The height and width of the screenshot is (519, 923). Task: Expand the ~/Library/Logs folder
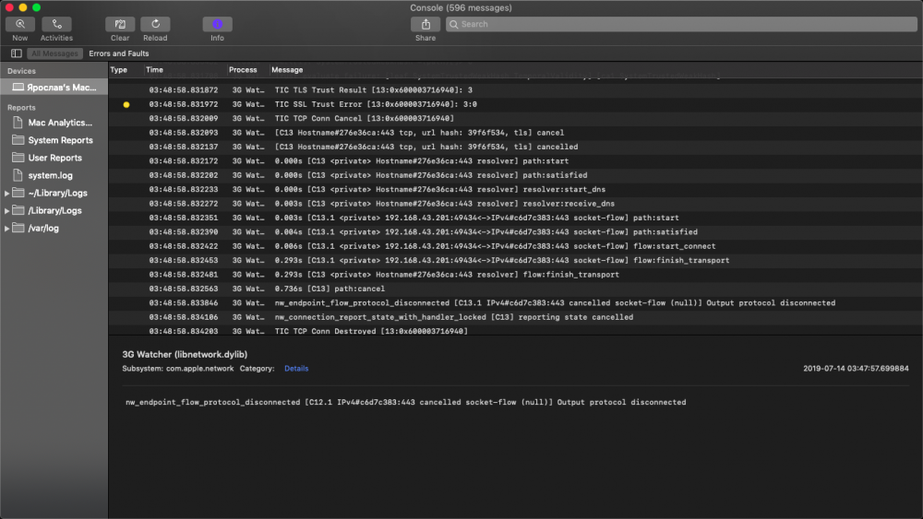coord(8,193)
